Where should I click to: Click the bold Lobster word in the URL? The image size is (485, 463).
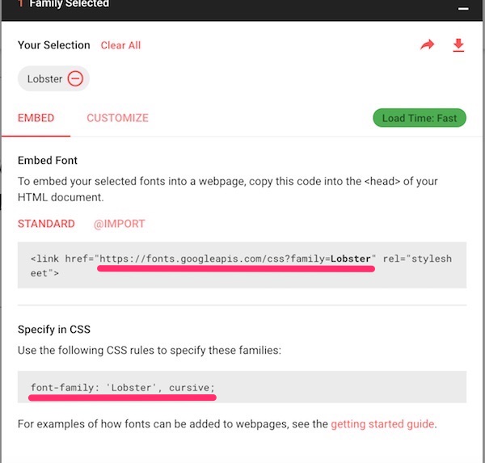351,259
